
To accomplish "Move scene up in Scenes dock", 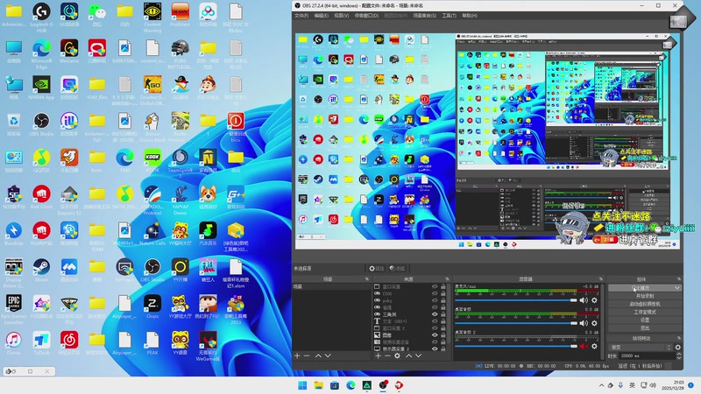I will coord(318,355).
